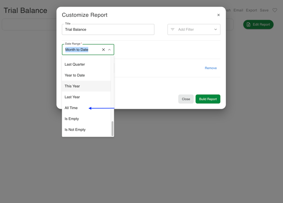Screen dimensions: 283x203
Task: Click the Remove link
Action: point(211,68)
